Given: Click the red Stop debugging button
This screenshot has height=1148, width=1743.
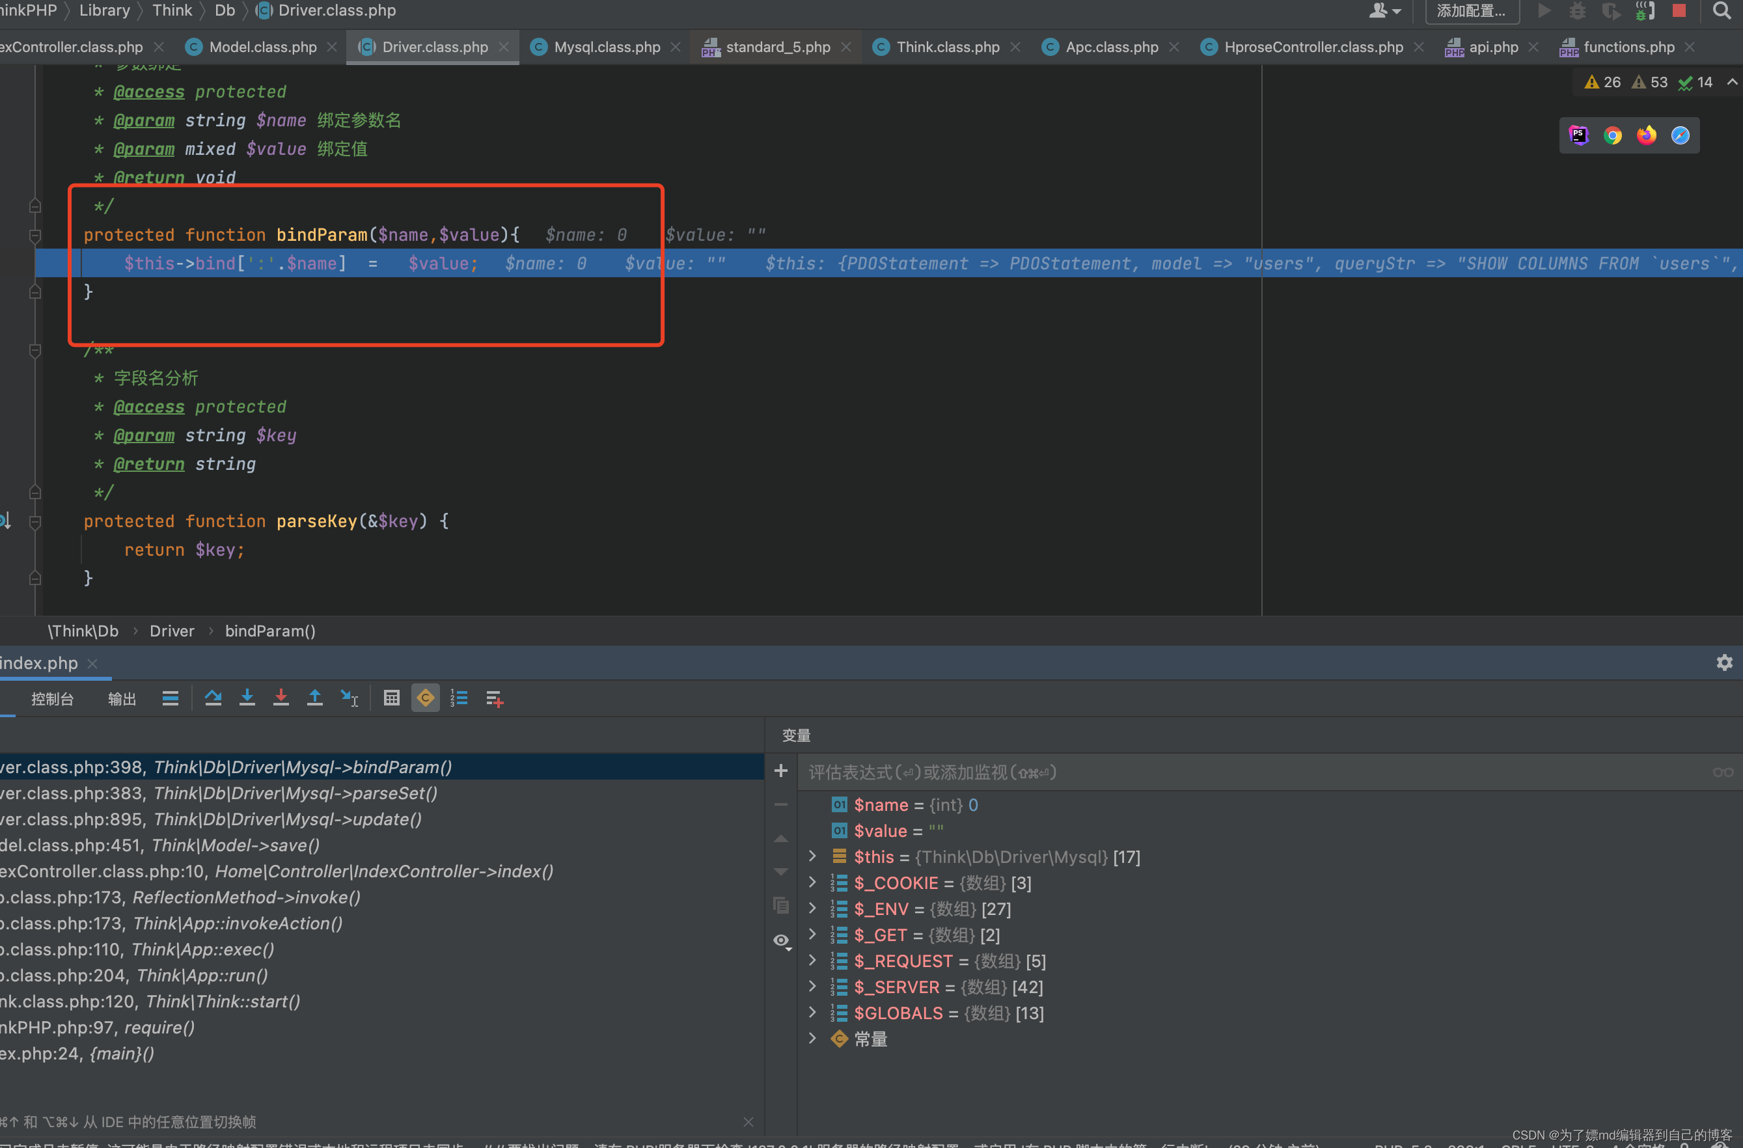Looking at the screenshot, I should point(1679,10).
